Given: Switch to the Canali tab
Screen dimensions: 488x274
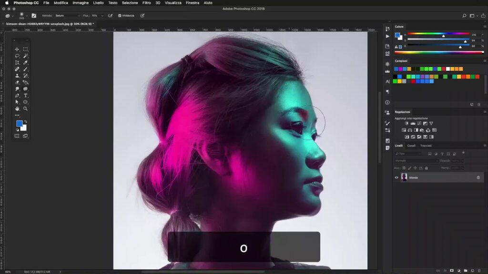Looking at the screenshot, I should [x=411, y=146].
